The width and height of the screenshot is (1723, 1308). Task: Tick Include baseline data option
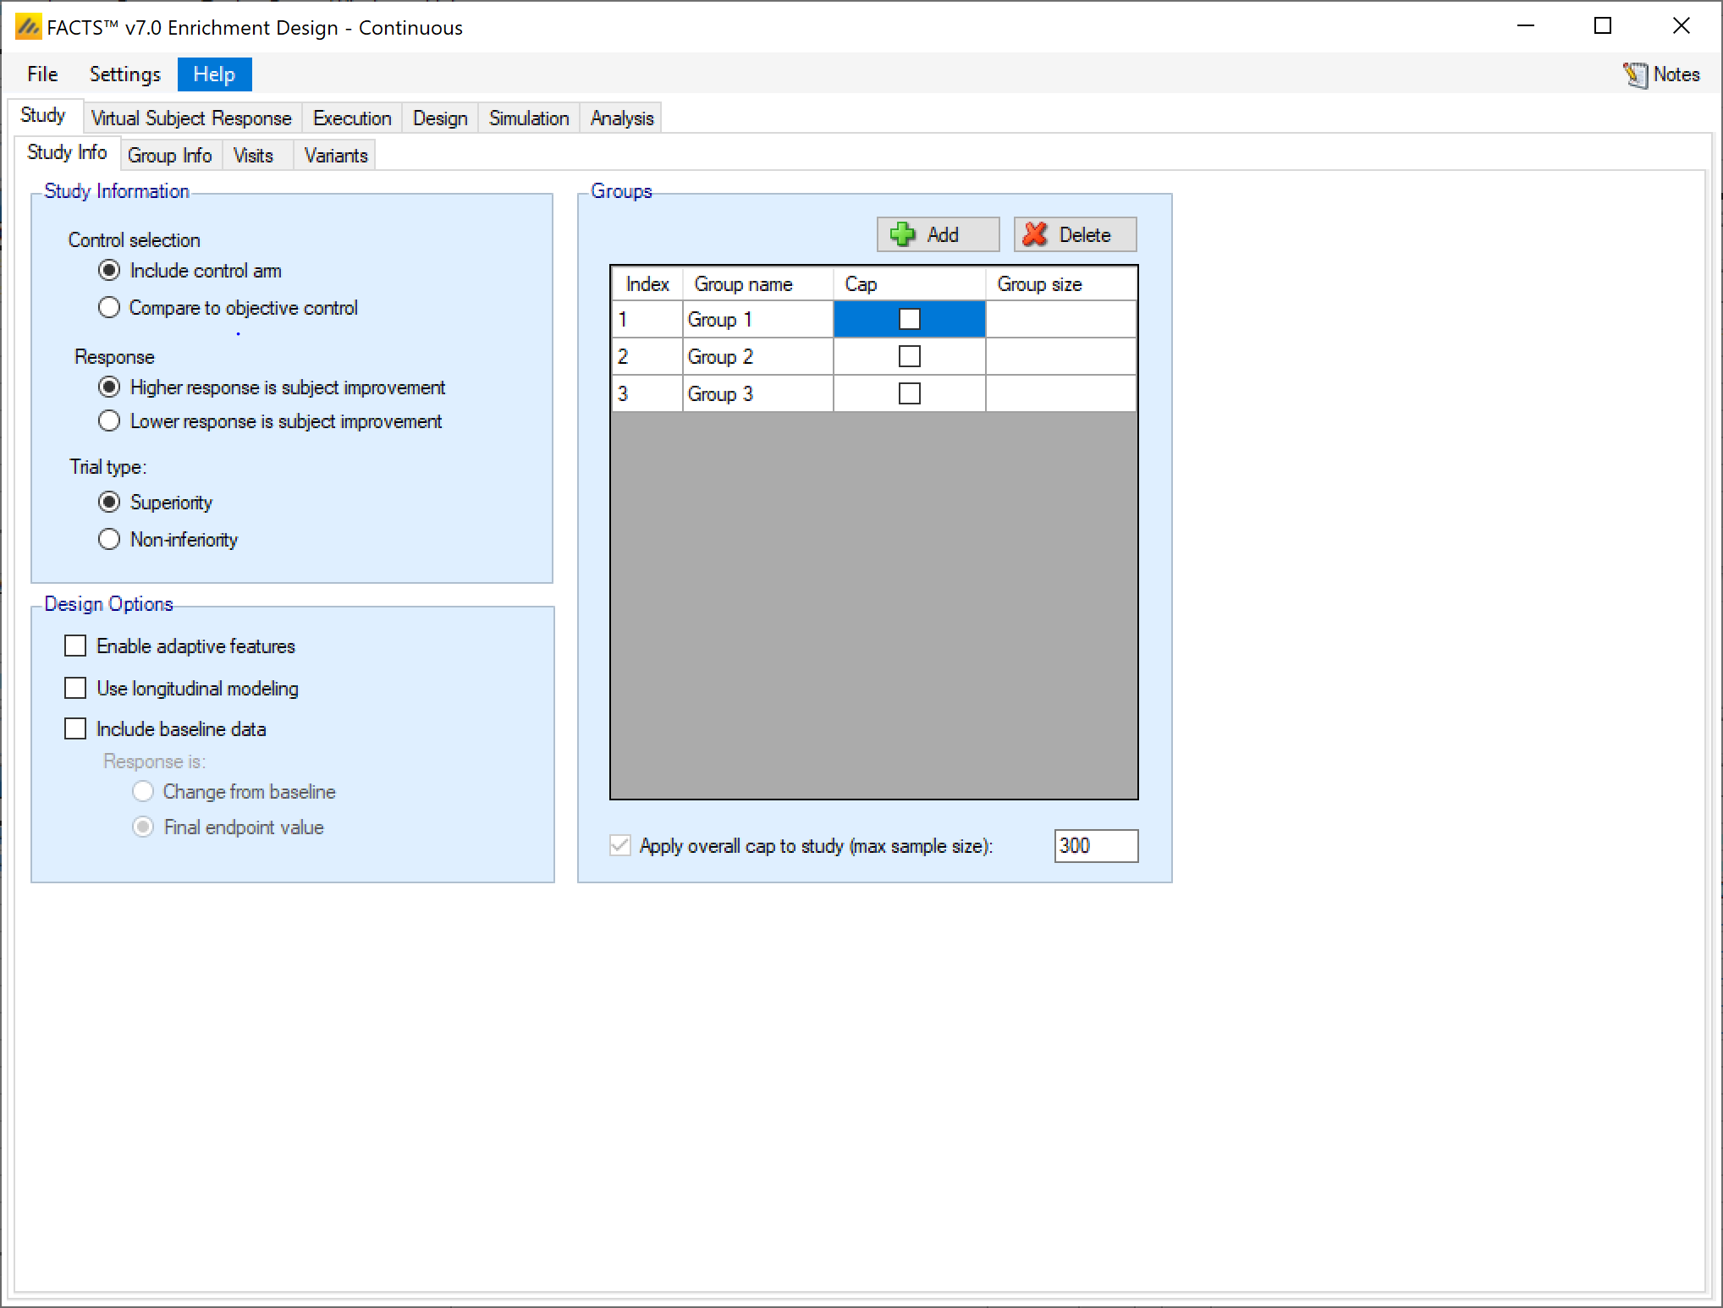point(75,729)
